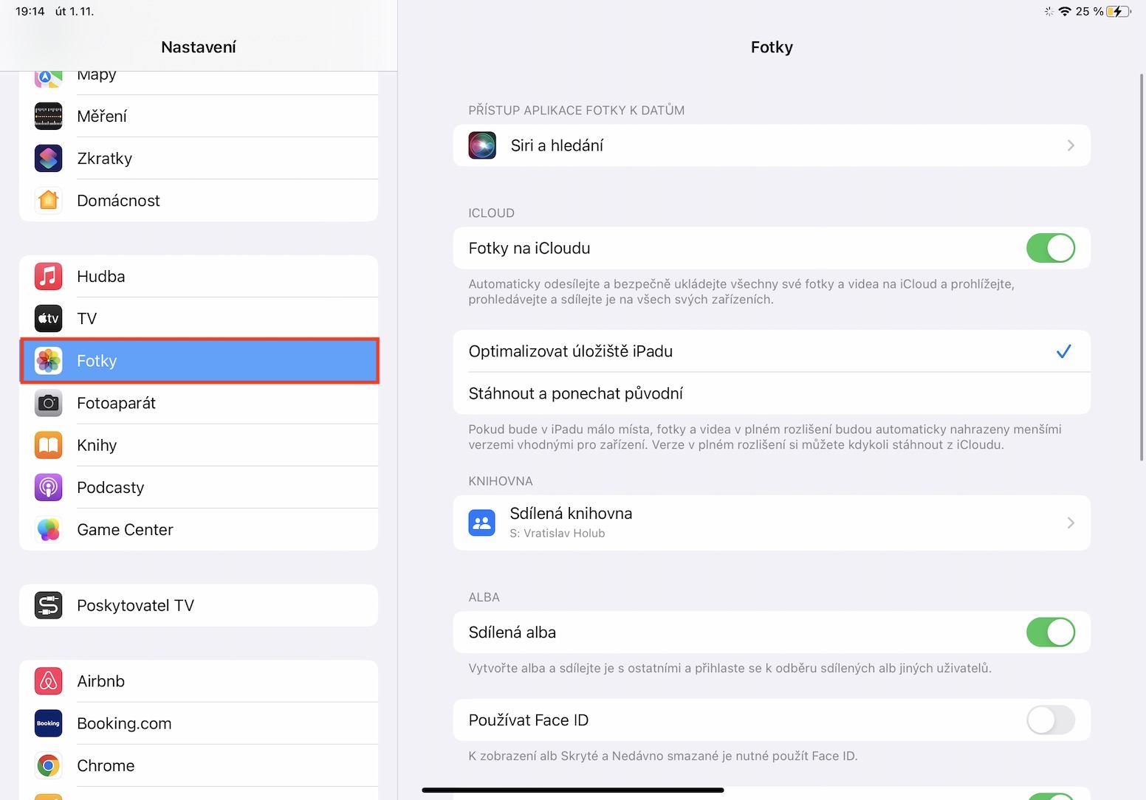Expand Siri a hledání with its chevron

point(1070,146)
